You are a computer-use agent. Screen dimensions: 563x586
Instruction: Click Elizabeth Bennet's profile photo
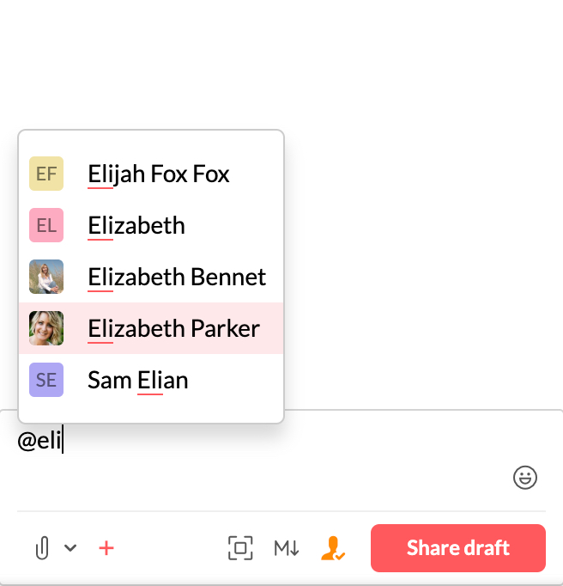46,277
